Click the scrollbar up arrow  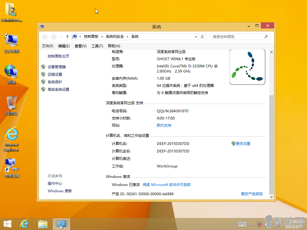271,52
